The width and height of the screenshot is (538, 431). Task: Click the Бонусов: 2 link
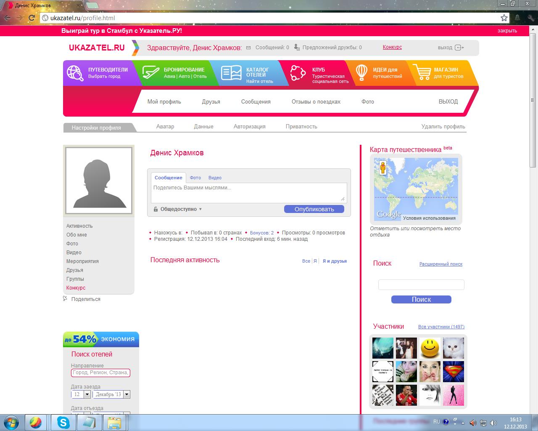pyautogui.click(x=262, y=233)
